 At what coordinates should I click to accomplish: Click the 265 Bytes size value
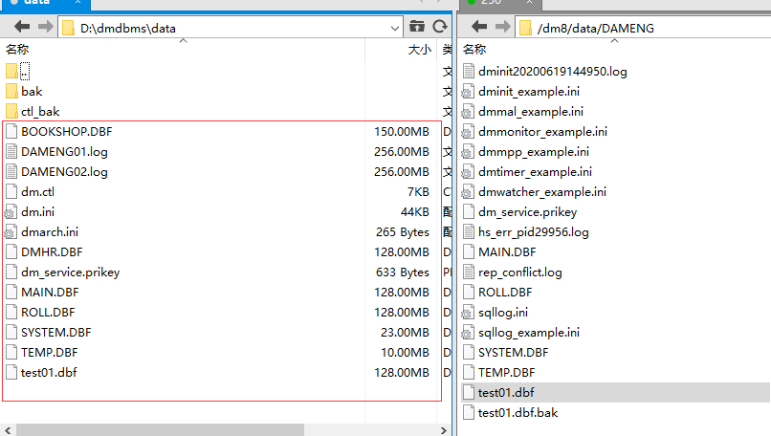(402, 232)
